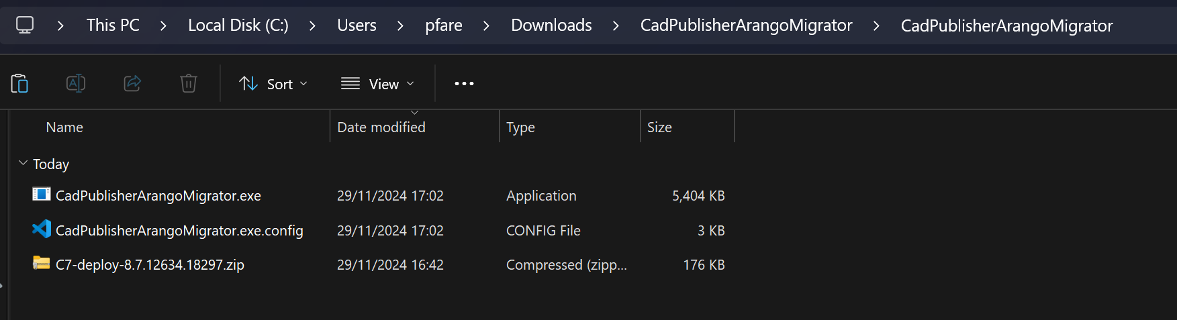1177x320 pixels.
Task: Open the Sort dropdown menu
Action: 273,84
